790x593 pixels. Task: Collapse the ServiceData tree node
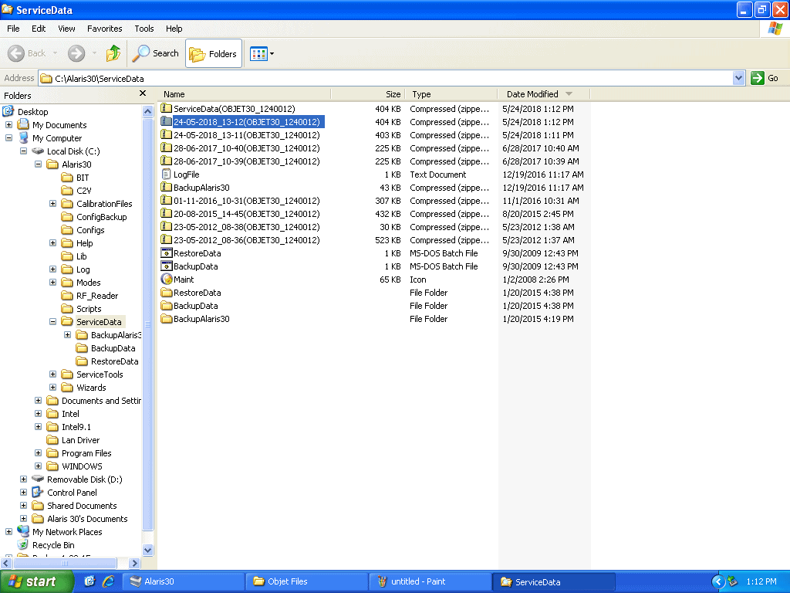(52, 321)
